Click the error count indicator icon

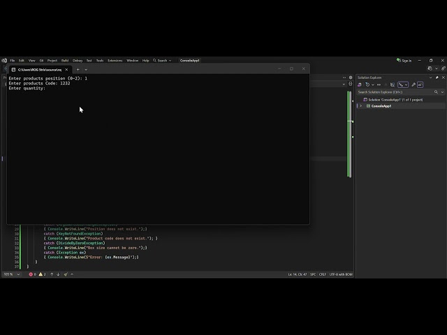tap(32, 274)
